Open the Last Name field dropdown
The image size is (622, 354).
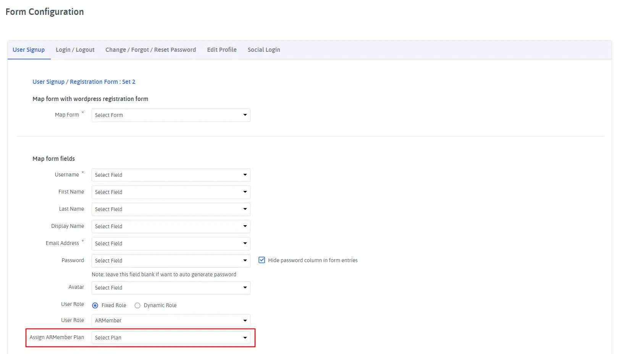pos(171,209)
